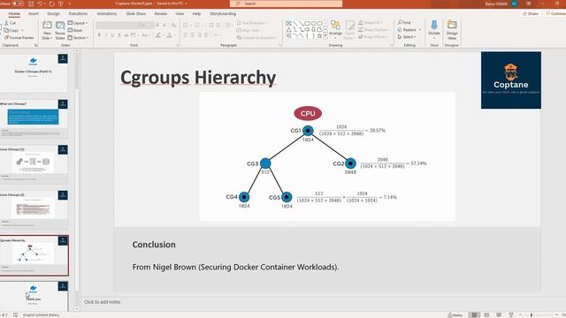Viewport: 566px width, 318px height.
Task: Select the rectangle shape from the gallery
Action: pyautogui.click(x=307, y=23)
